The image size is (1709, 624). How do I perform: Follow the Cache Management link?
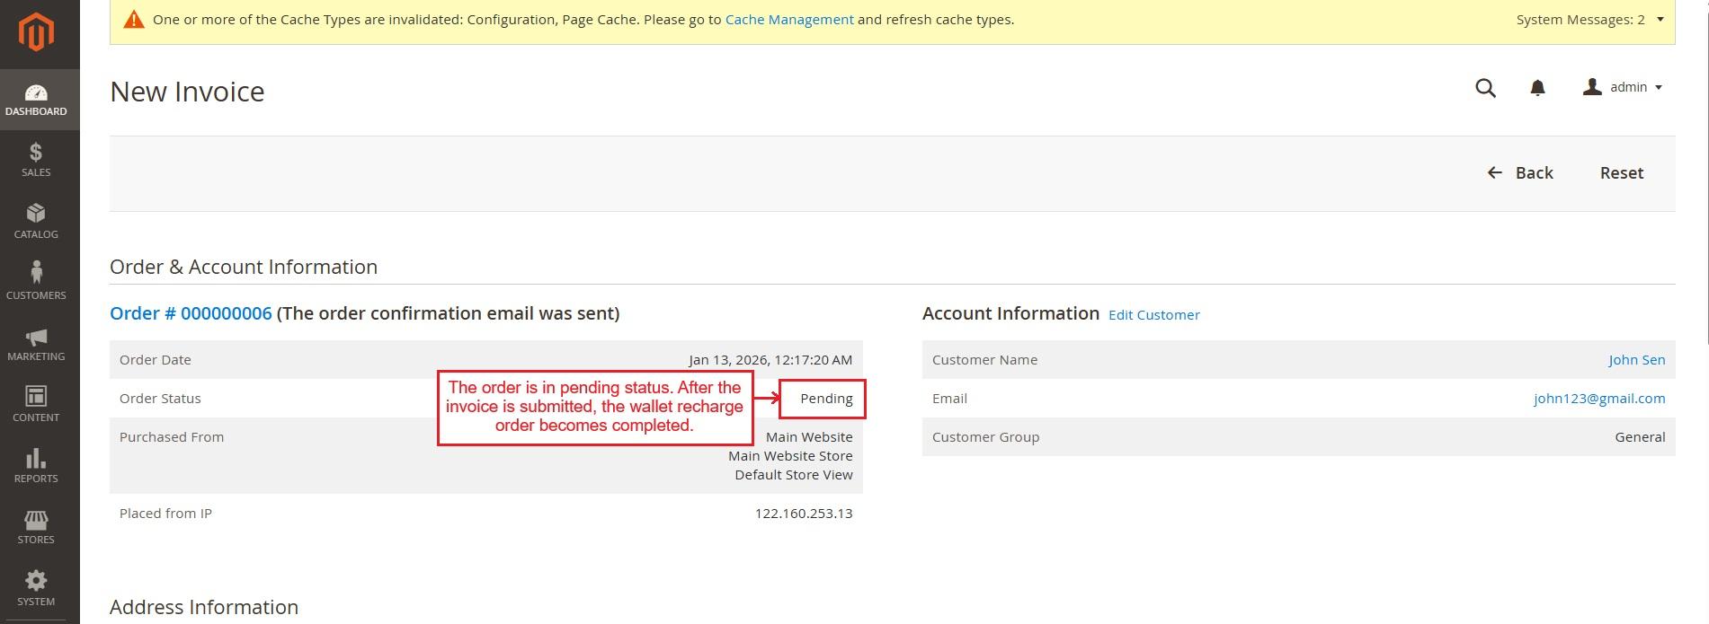788,20
